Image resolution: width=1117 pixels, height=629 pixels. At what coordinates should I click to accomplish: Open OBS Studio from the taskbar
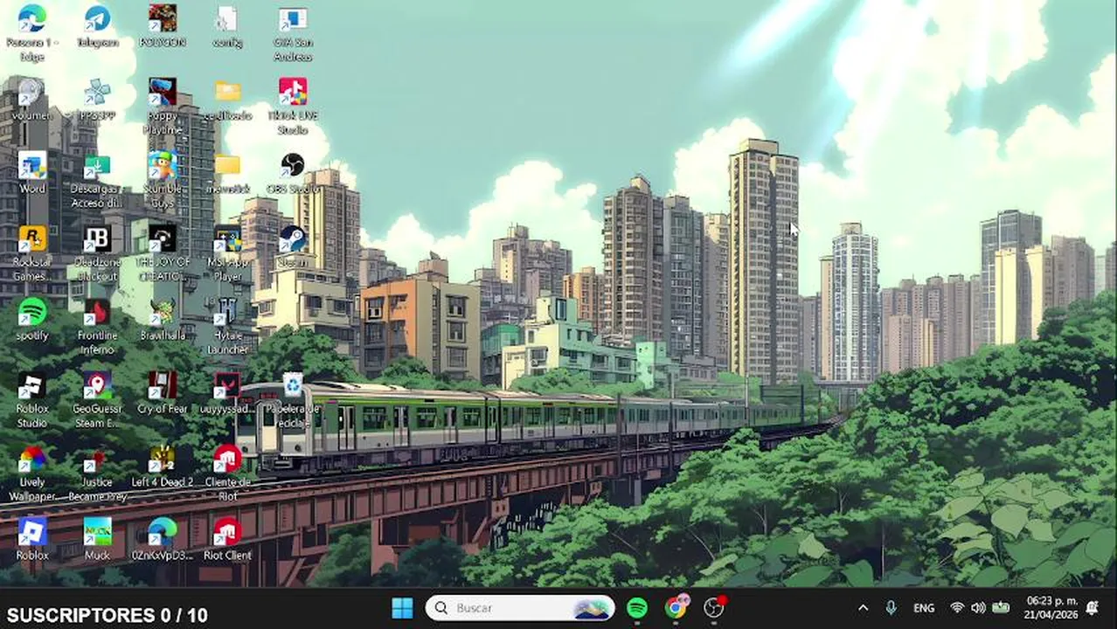[715, 608]
